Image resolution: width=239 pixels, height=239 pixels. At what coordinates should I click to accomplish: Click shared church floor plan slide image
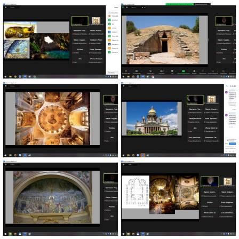[136, 192]
